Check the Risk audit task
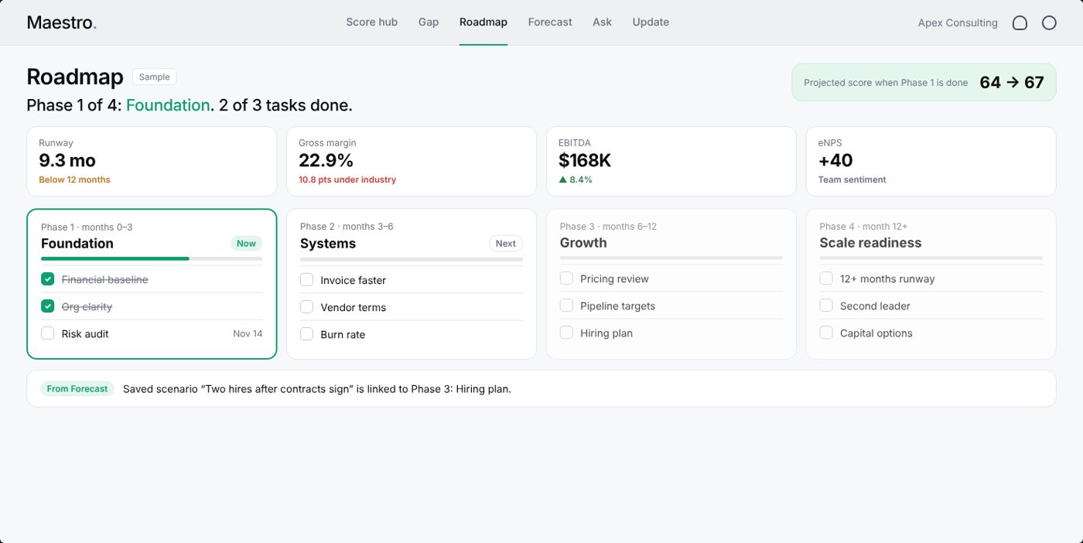Screen dimensions: 1083x543 click(x=48, y=333)
